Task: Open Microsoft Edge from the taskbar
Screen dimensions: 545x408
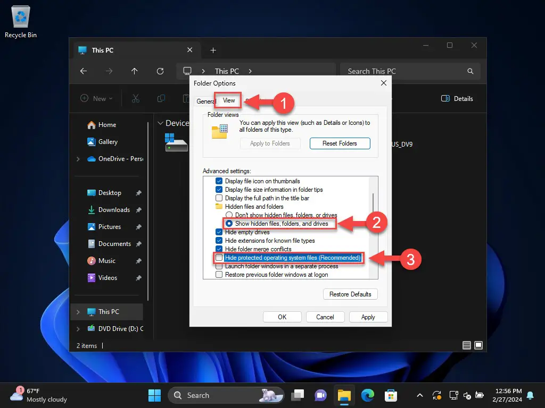Action: coord(367,395)
